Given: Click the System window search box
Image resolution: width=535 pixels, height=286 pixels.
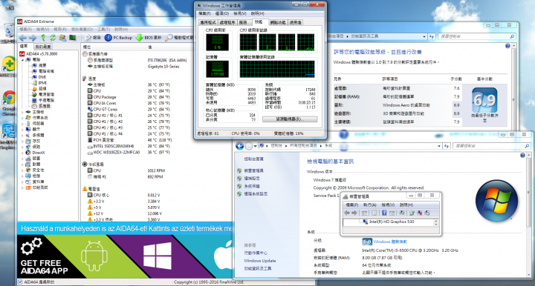Looking at the screenshot, I should pos(491,146).
